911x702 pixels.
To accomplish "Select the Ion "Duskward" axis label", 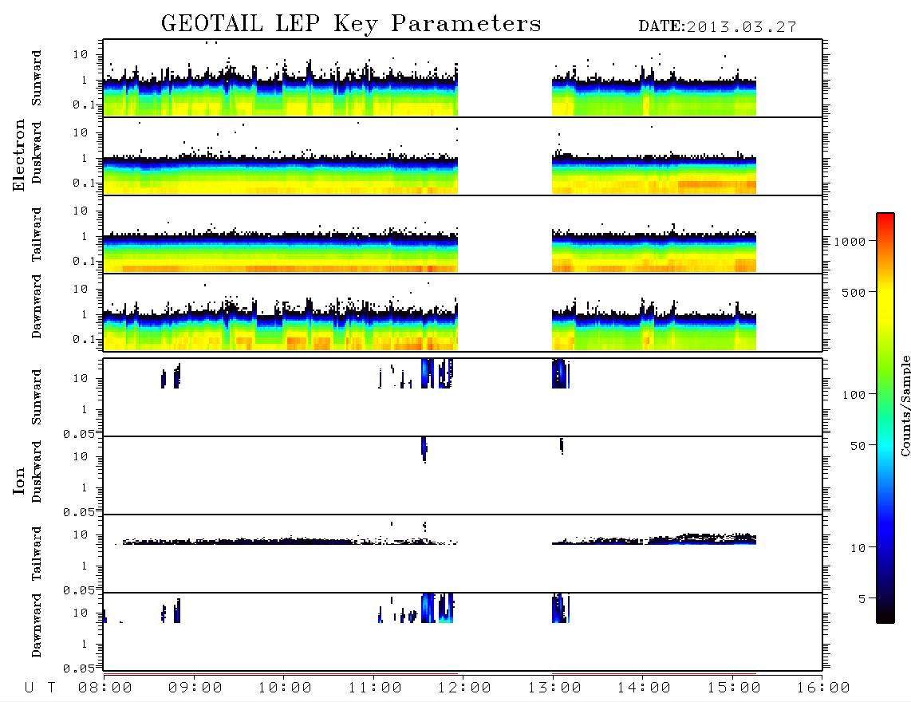I will click(37, 471).
